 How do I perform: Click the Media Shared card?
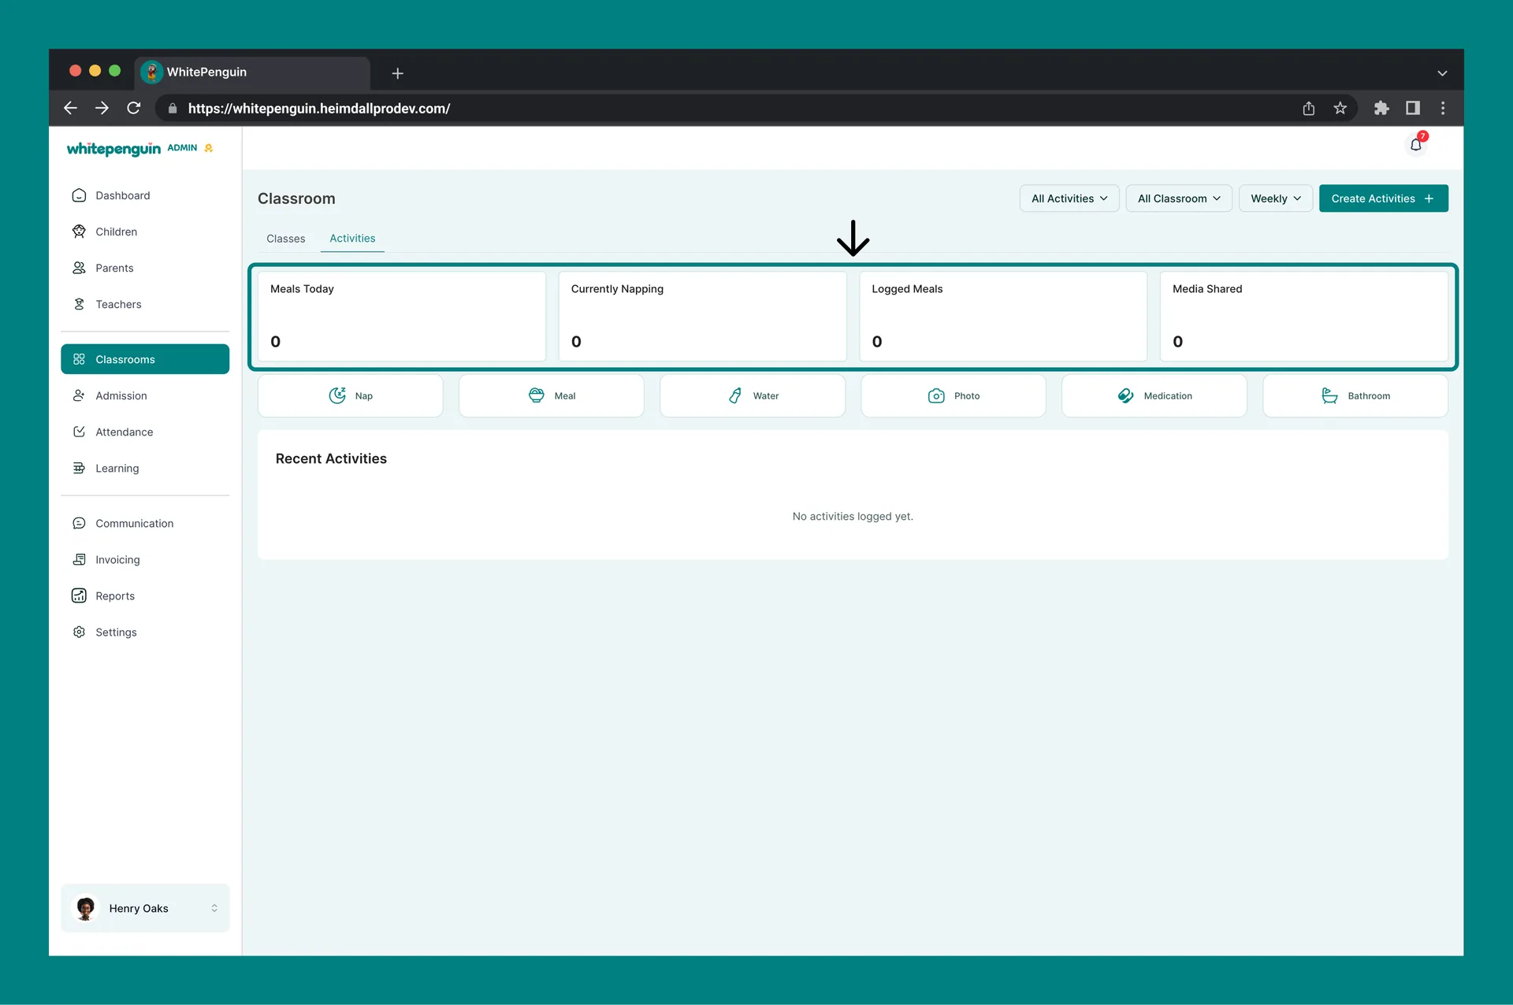[x=1303, y=317]
